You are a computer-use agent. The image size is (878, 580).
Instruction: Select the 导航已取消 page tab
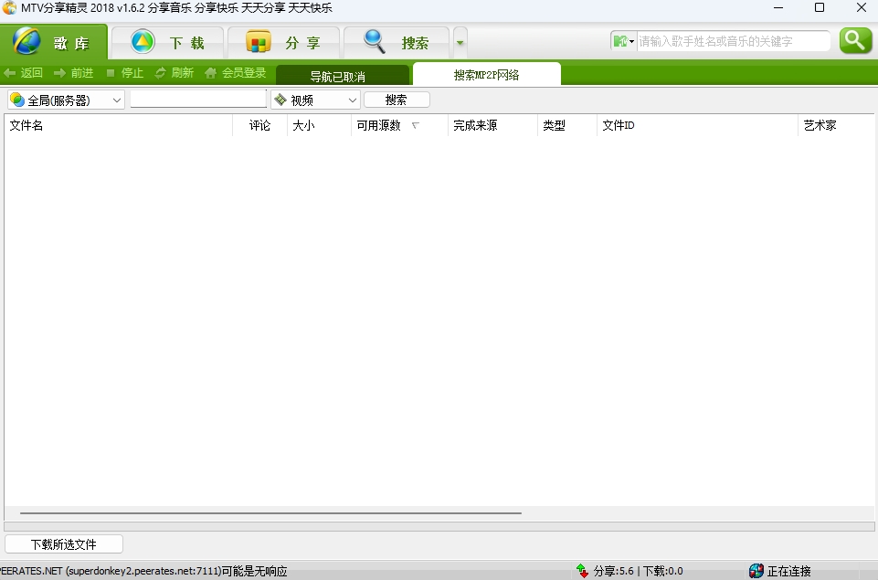pos(343,76)
